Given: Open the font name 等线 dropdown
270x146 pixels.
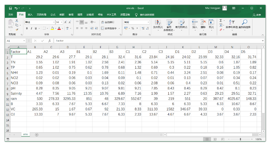Looking at the screenshot, I should click(54, 22).
